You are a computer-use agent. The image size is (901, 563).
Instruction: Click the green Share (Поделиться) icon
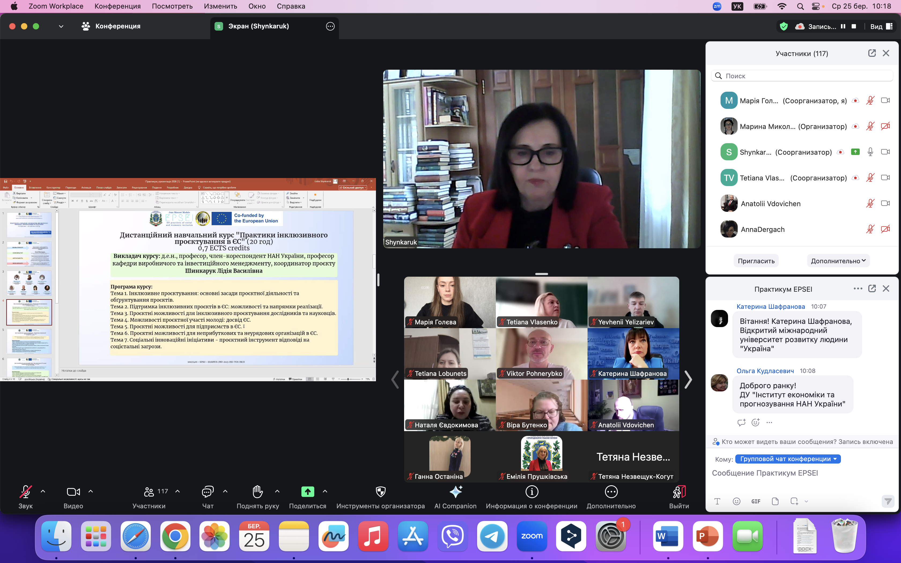(x=308, y=492)
